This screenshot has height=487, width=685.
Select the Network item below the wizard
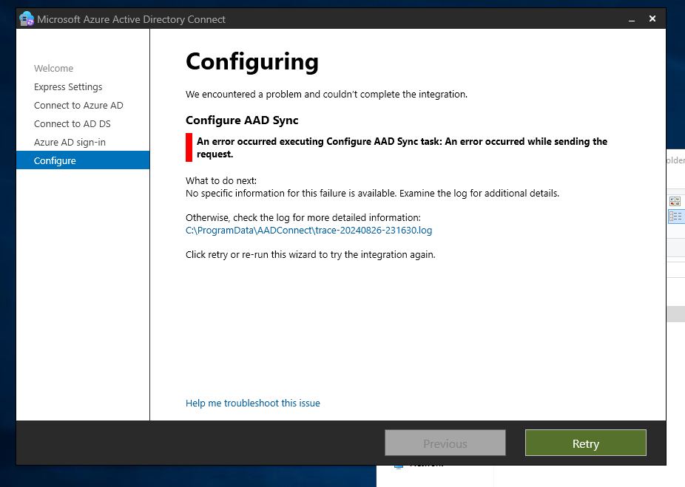coord(429,466)
